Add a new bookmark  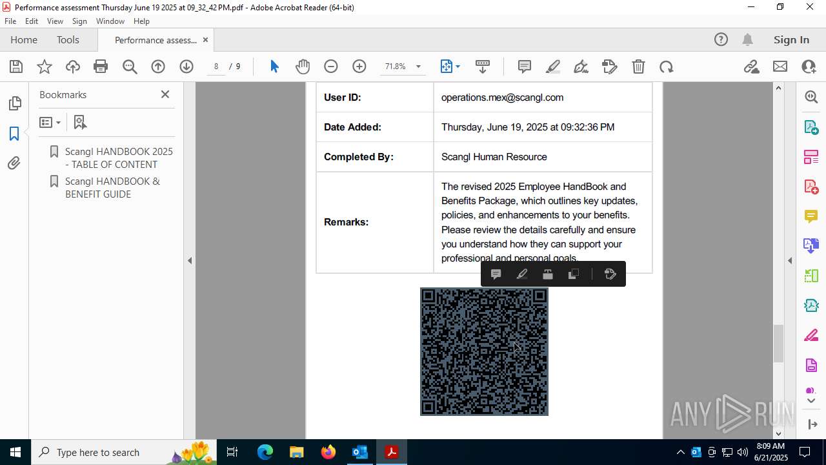[80, 122]
